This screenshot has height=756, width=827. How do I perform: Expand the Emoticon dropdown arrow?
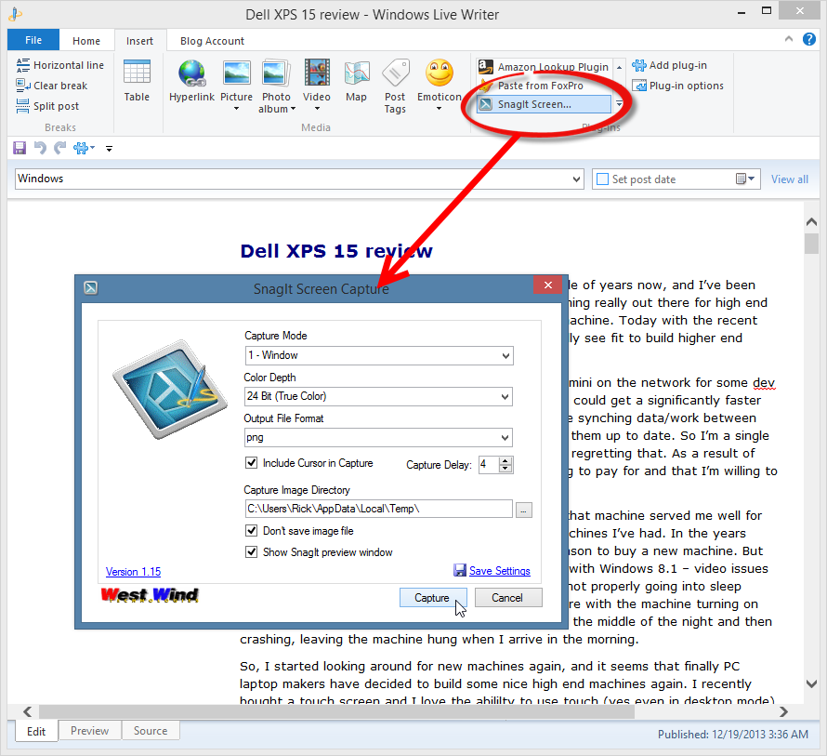pos(439,109)
